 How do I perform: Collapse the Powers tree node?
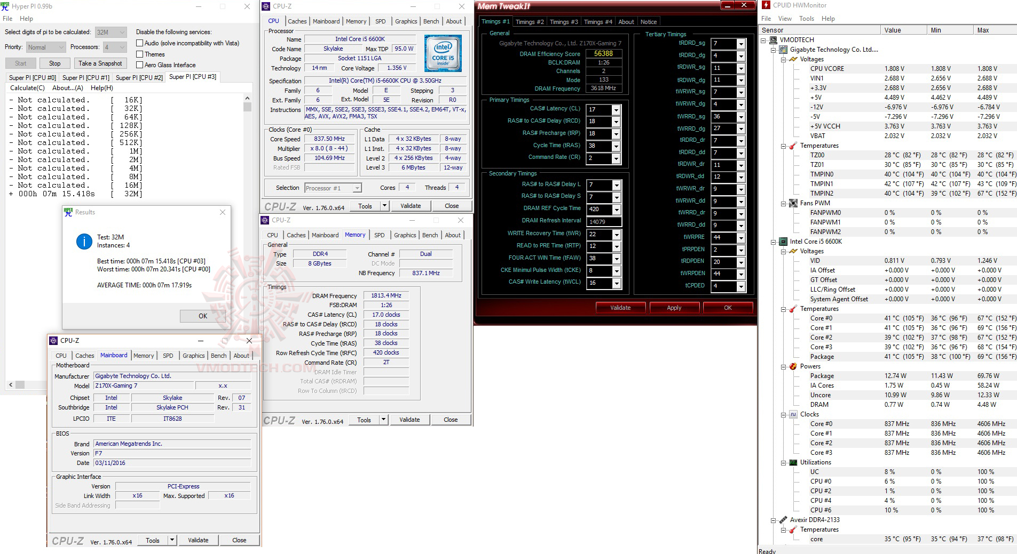(x=783, y=366)
